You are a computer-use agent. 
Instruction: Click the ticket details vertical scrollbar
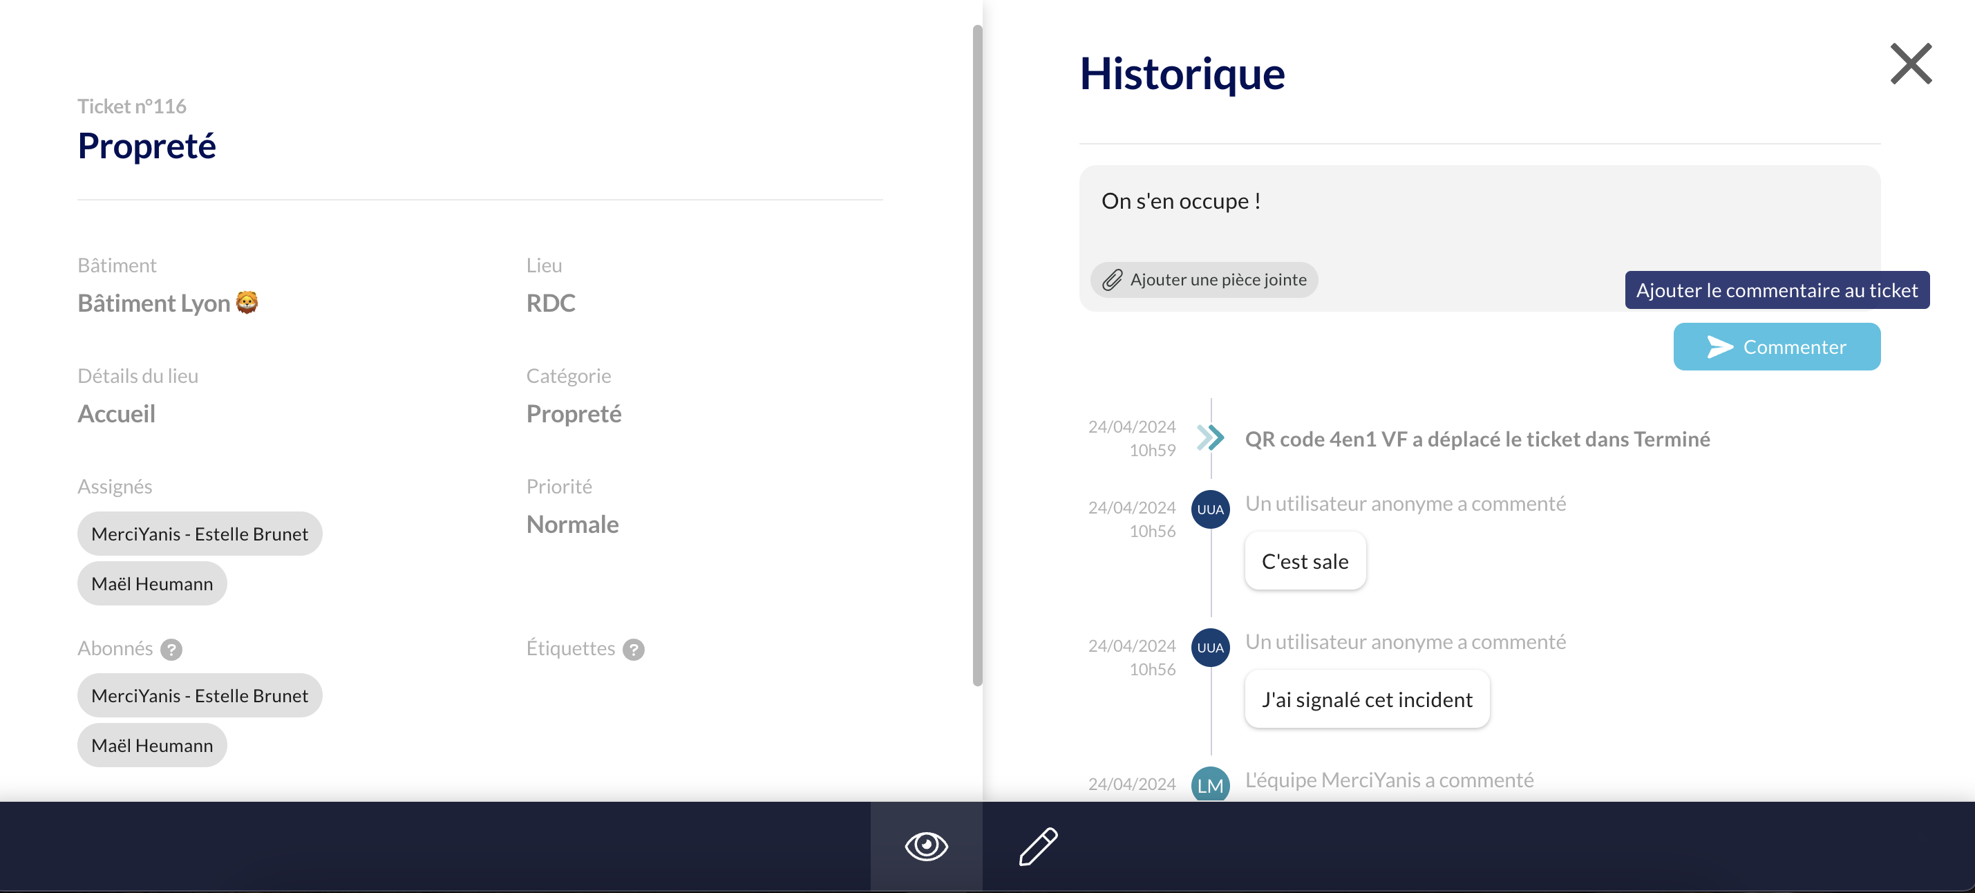coord(976,352)
